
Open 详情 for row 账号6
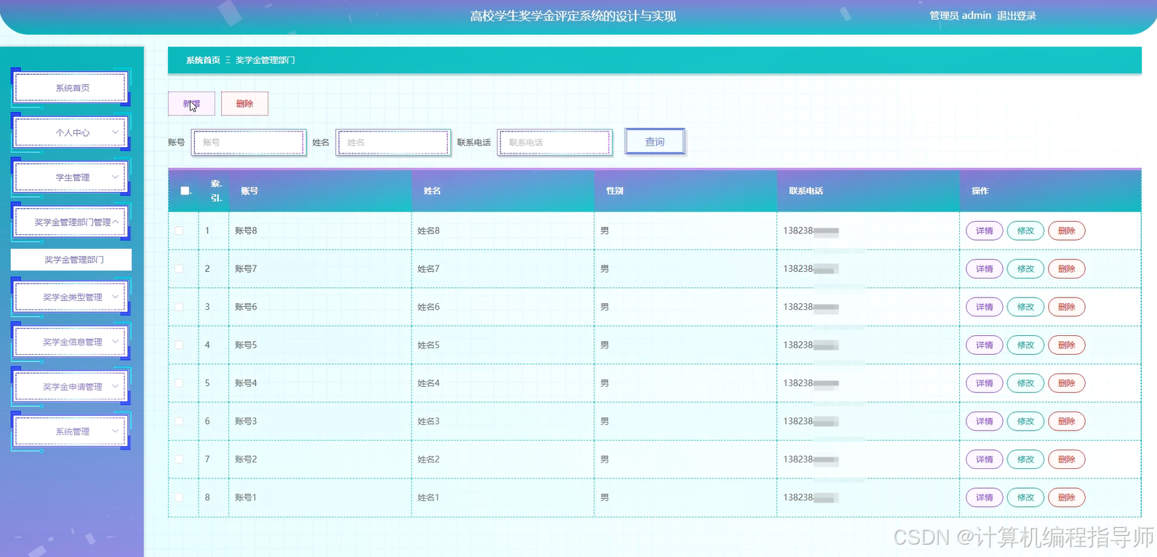click(985, 307)
